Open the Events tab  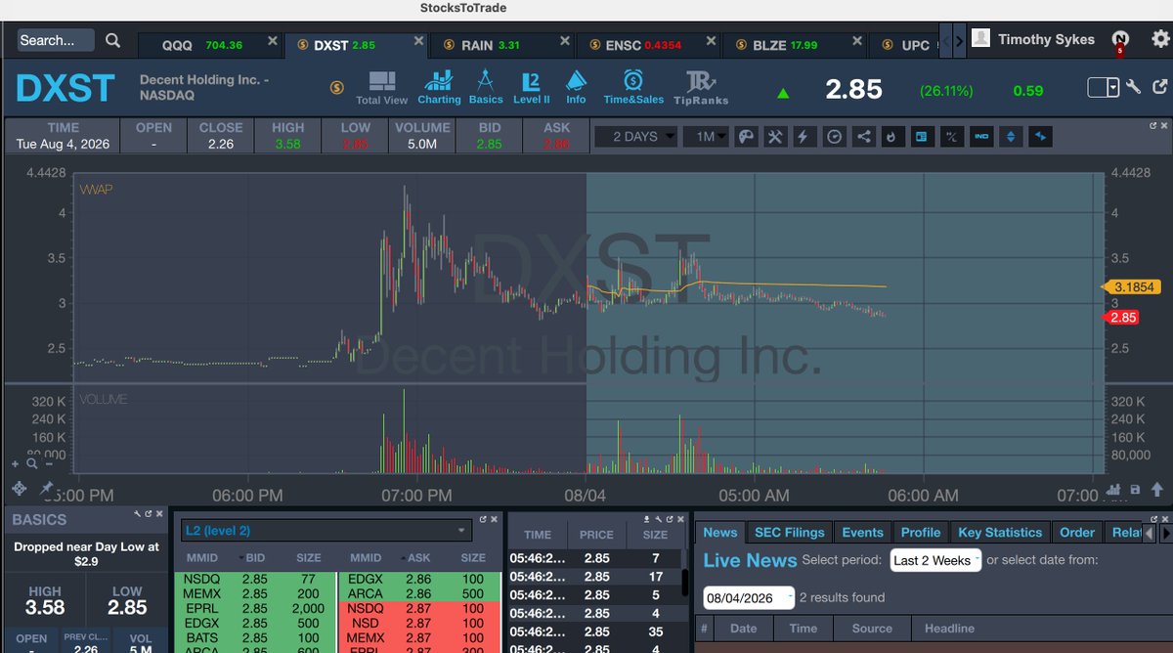(862, 532)
